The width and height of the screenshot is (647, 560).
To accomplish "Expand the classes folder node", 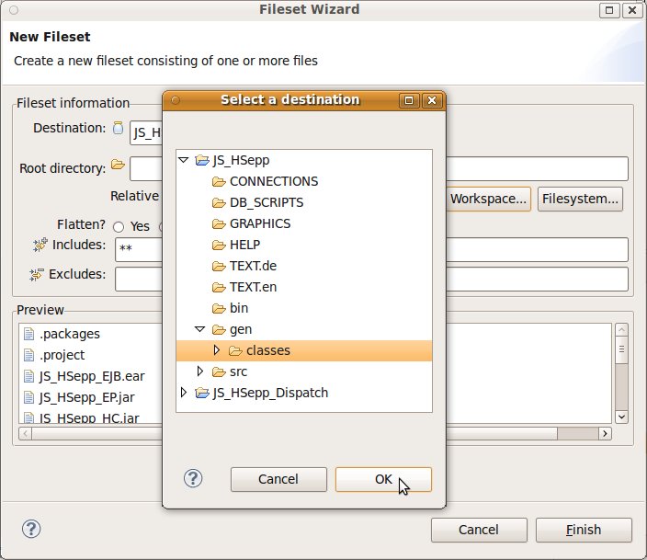I will click(217, 350).
